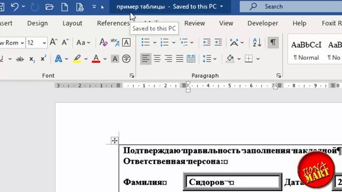Open the View tab
Viewport: 342px width, 192px height.
pos(226,23)
